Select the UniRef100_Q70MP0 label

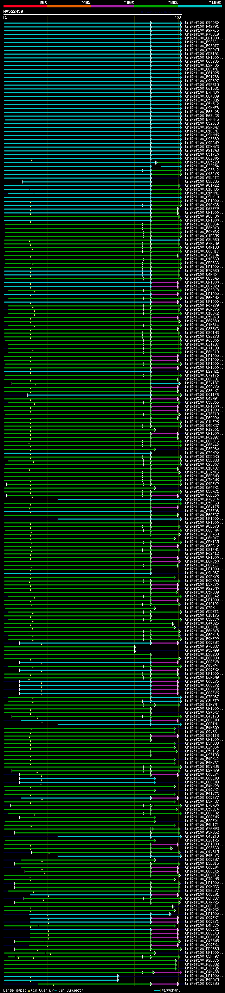coord(202,453)
